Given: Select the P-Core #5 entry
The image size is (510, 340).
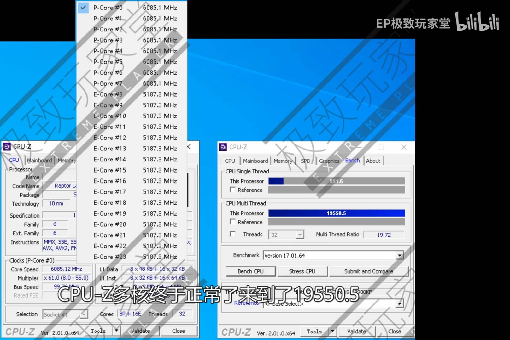Looking at the screenshot, I should point(132,62).
